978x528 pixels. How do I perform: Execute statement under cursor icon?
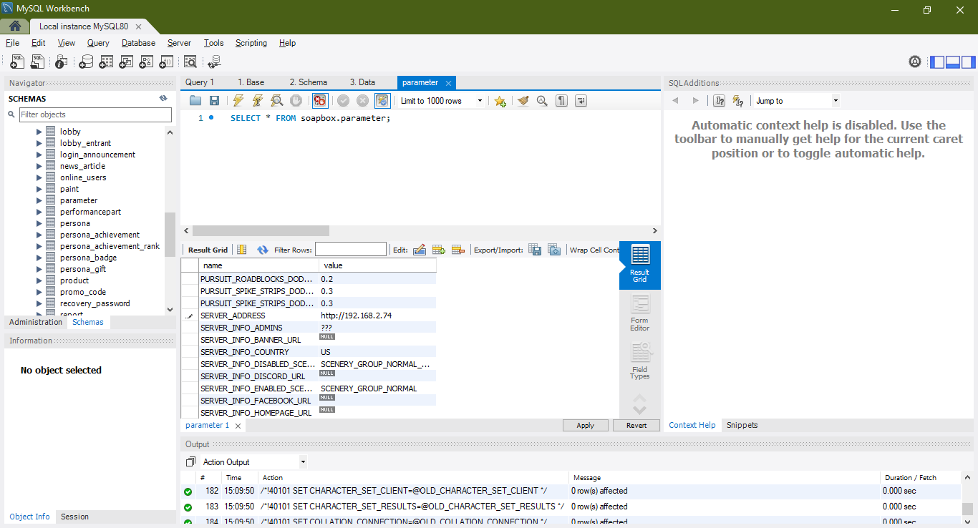tap(258, 101)
